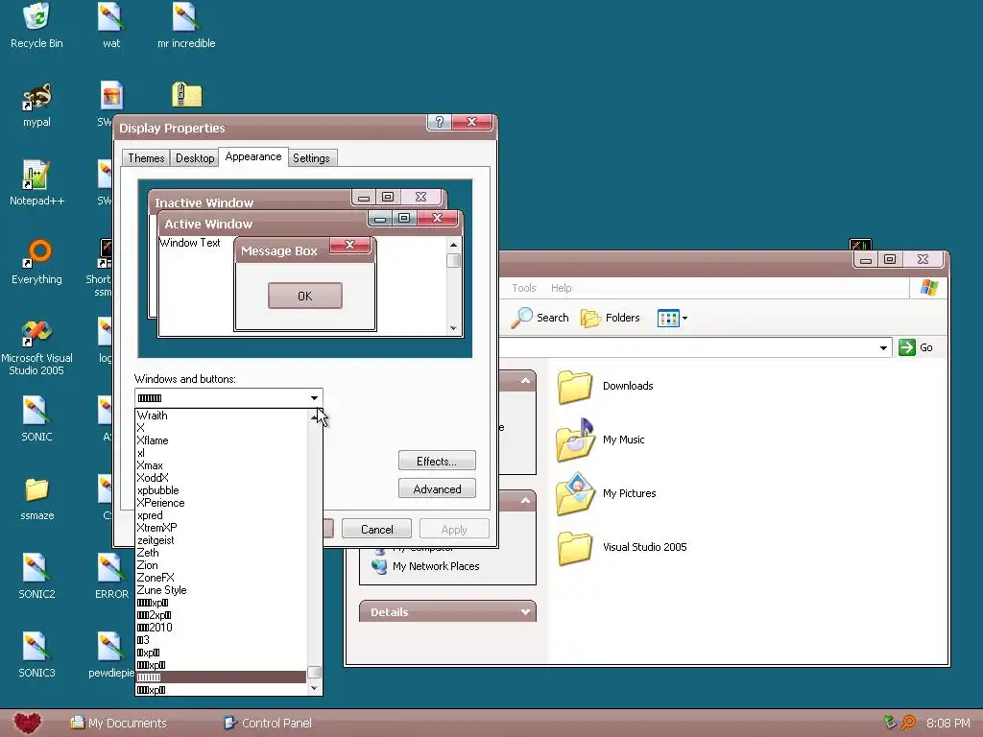Select Zeth in the style list
Image resolution: width=983 pixels, height=737 pixels.
click(221, 553)
